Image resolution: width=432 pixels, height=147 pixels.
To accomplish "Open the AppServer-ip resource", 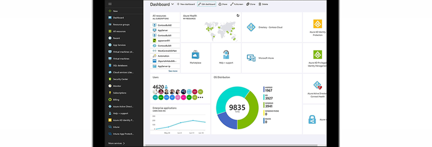I will pos(165,66).
